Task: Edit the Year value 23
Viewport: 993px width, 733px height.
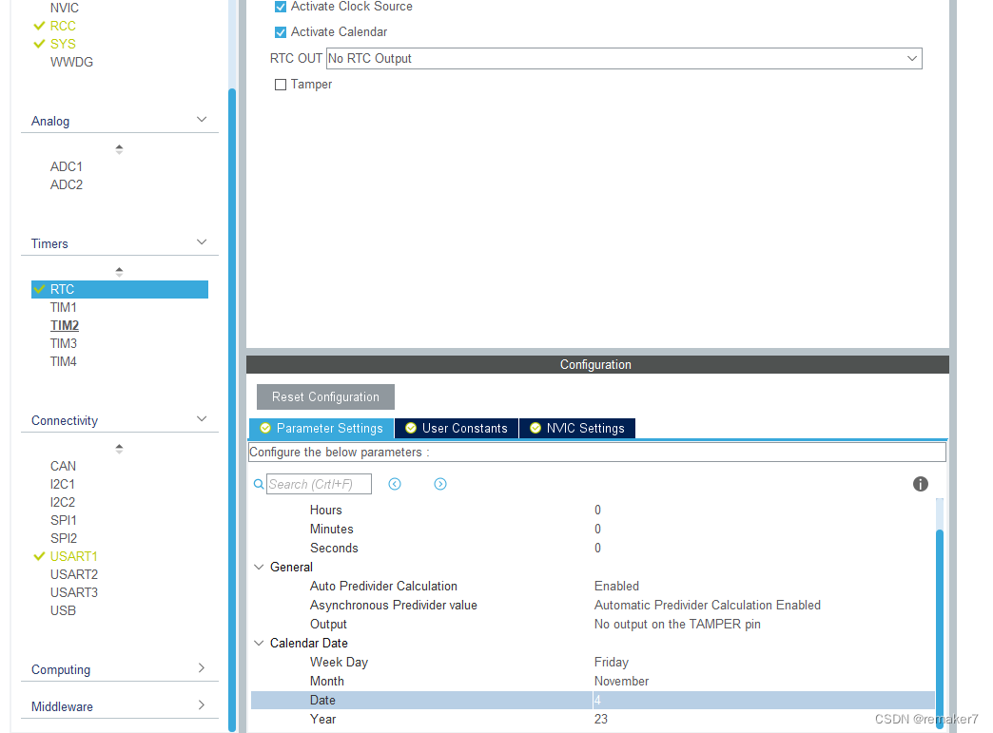Action: point(600,719)
